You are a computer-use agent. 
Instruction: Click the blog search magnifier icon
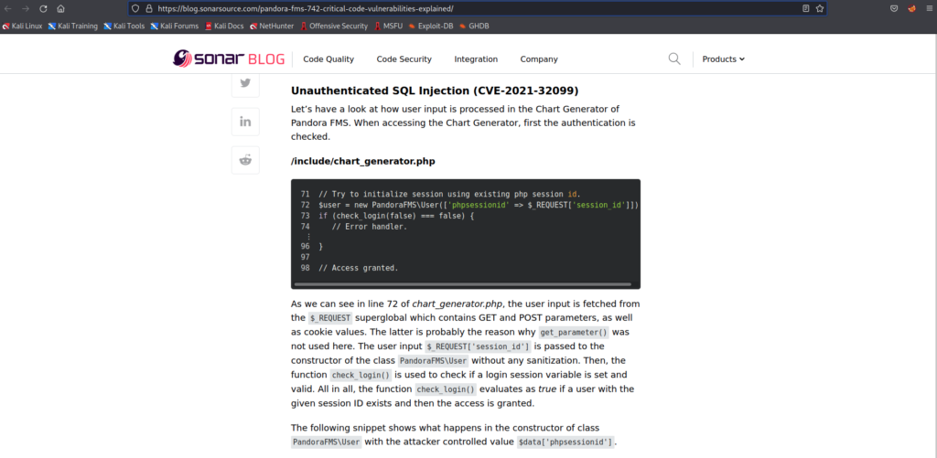[674, 59]
